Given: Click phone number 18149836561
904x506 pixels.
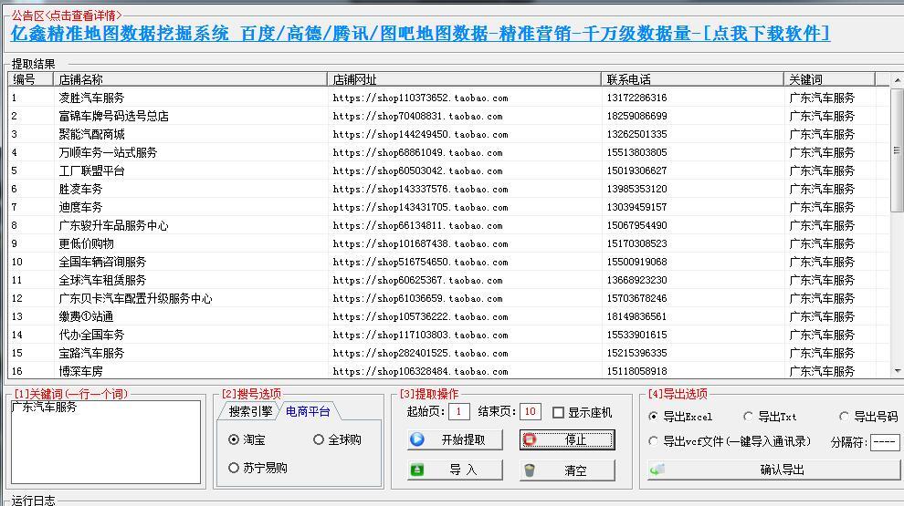Looking at the screenshot, I should [636, 316].
